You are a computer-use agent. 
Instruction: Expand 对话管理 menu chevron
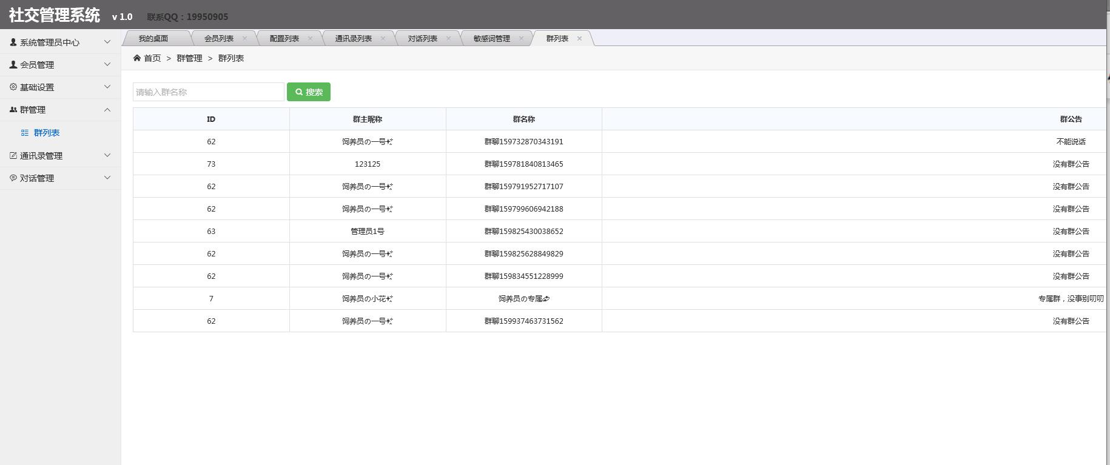pyautogui.click(x=107, y=178)
